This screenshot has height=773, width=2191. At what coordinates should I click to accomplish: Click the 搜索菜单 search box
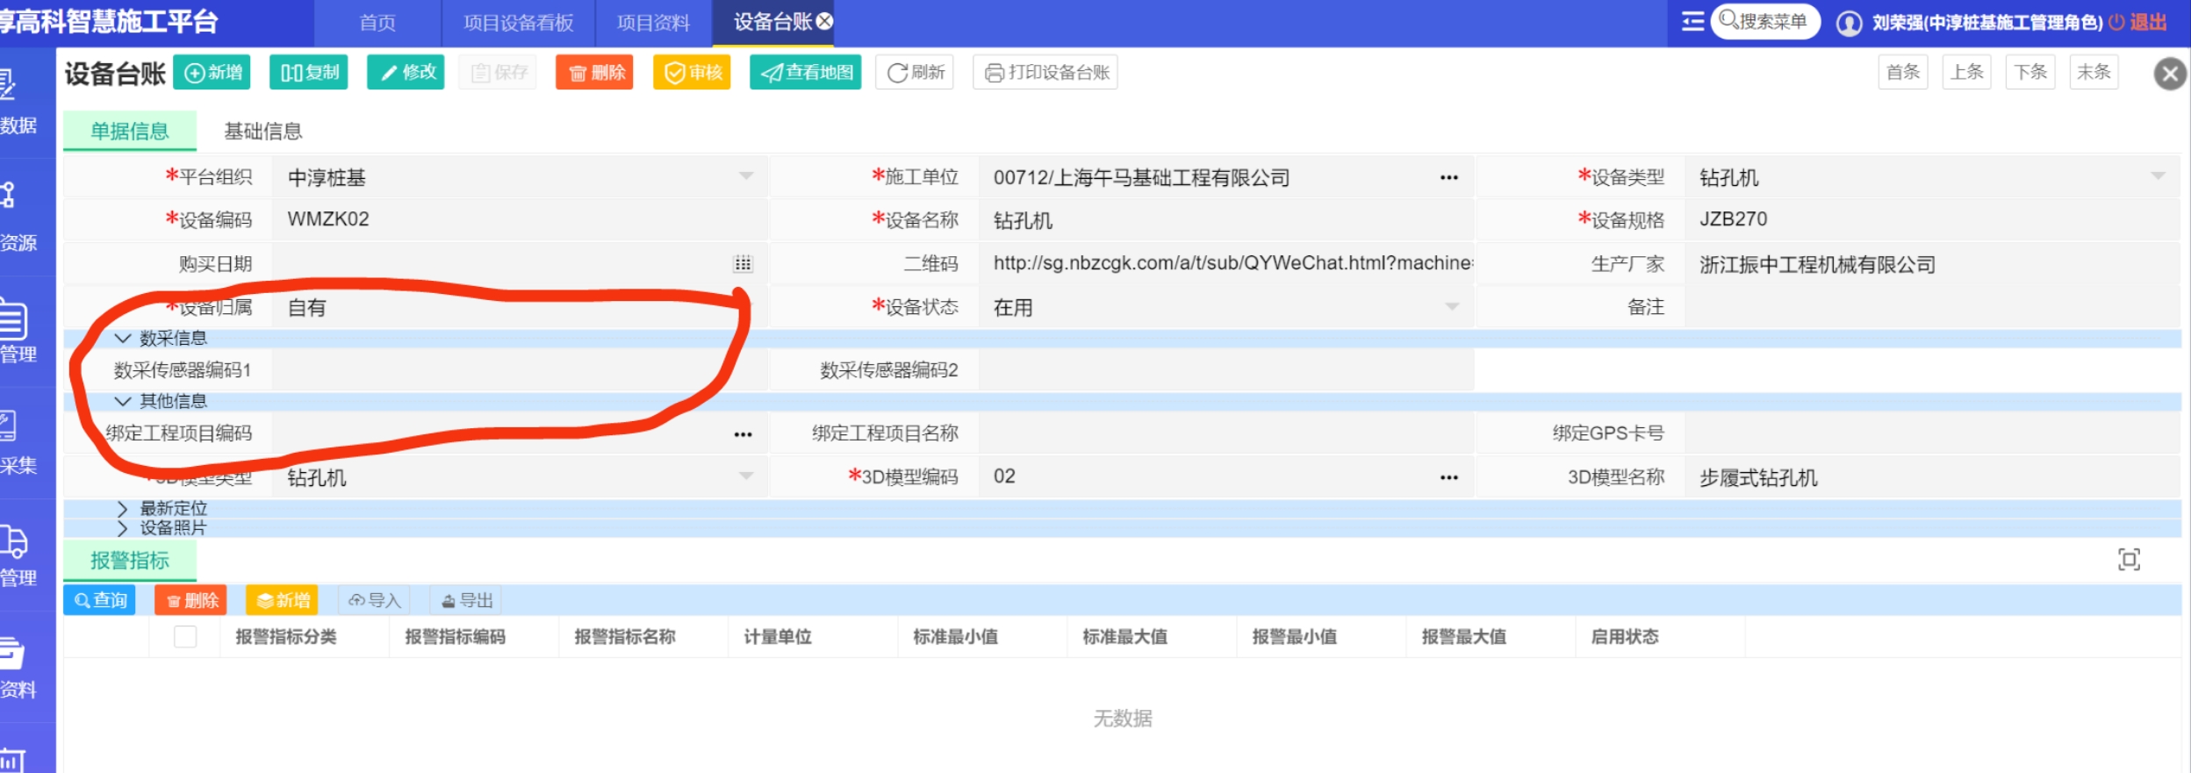[1765, 22]
